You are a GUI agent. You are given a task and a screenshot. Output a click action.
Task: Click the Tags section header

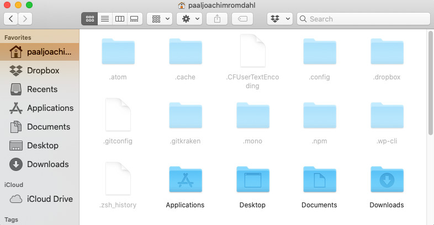click(11, 219)
